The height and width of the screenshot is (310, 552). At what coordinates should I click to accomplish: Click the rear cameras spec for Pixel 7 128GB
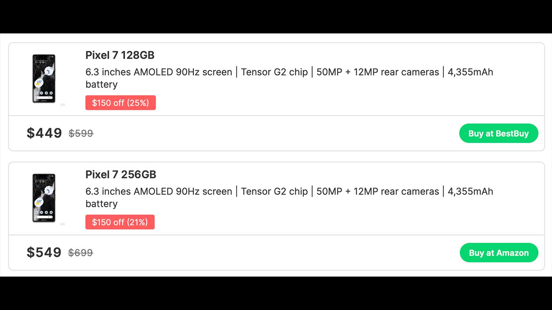[x=378, y=72]
